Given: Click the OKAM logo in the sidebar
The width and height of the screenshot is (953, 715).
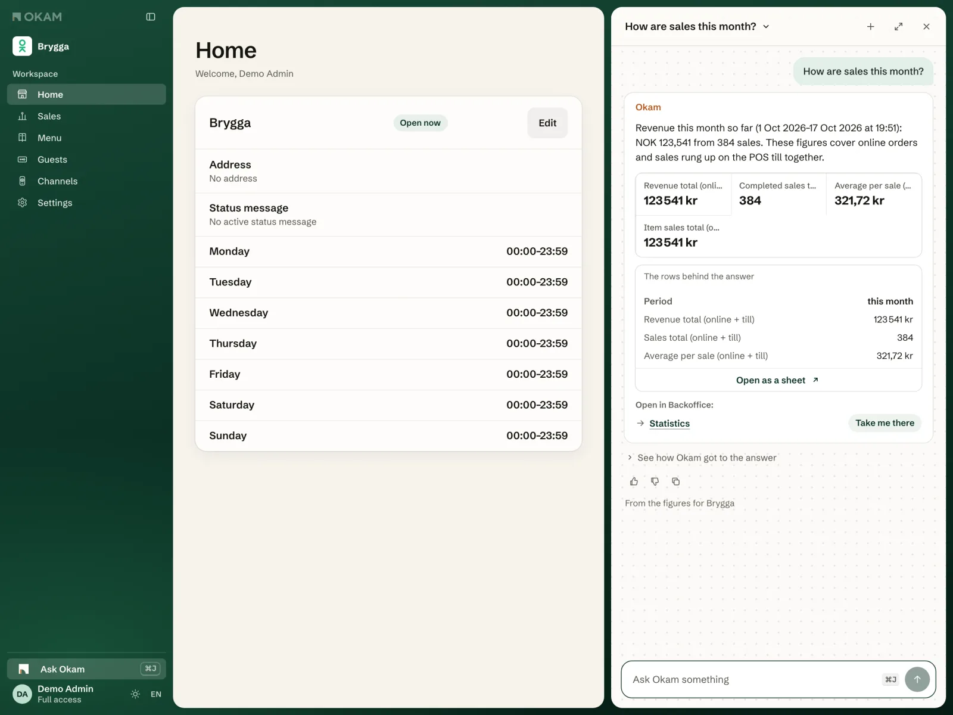Looking at the screenshot, I should [37, 17].
